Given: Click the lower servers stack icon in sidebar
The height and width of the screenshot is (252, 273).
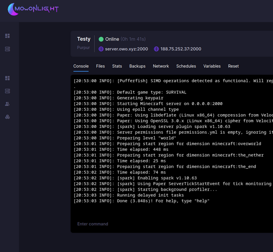Looking at the screenshot, I should 7,91.
